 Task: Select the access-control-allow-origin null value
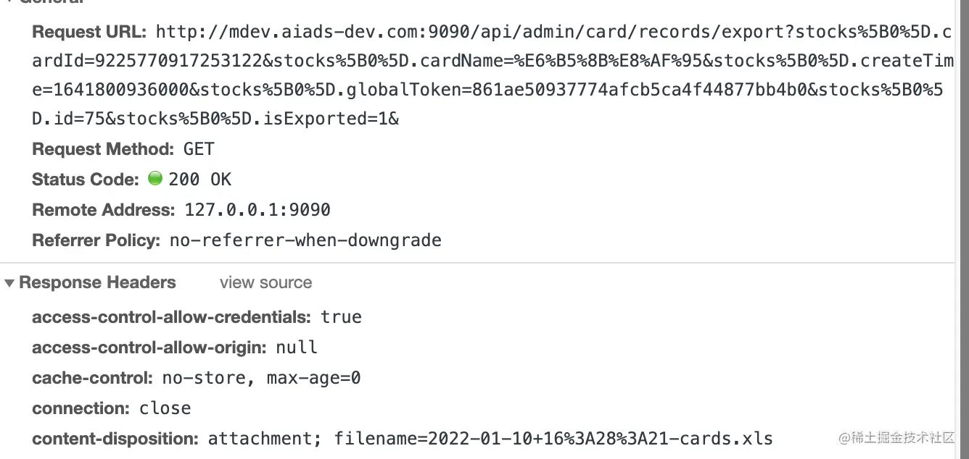pyautogui.click(x=297, y=348)
